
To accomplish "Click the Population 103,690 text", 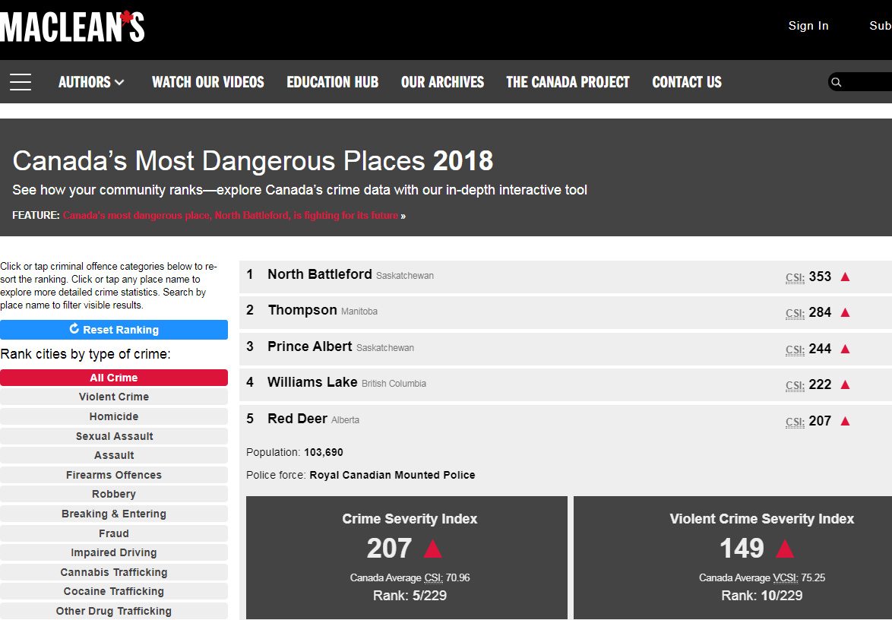I will click(x=295, y=453).
